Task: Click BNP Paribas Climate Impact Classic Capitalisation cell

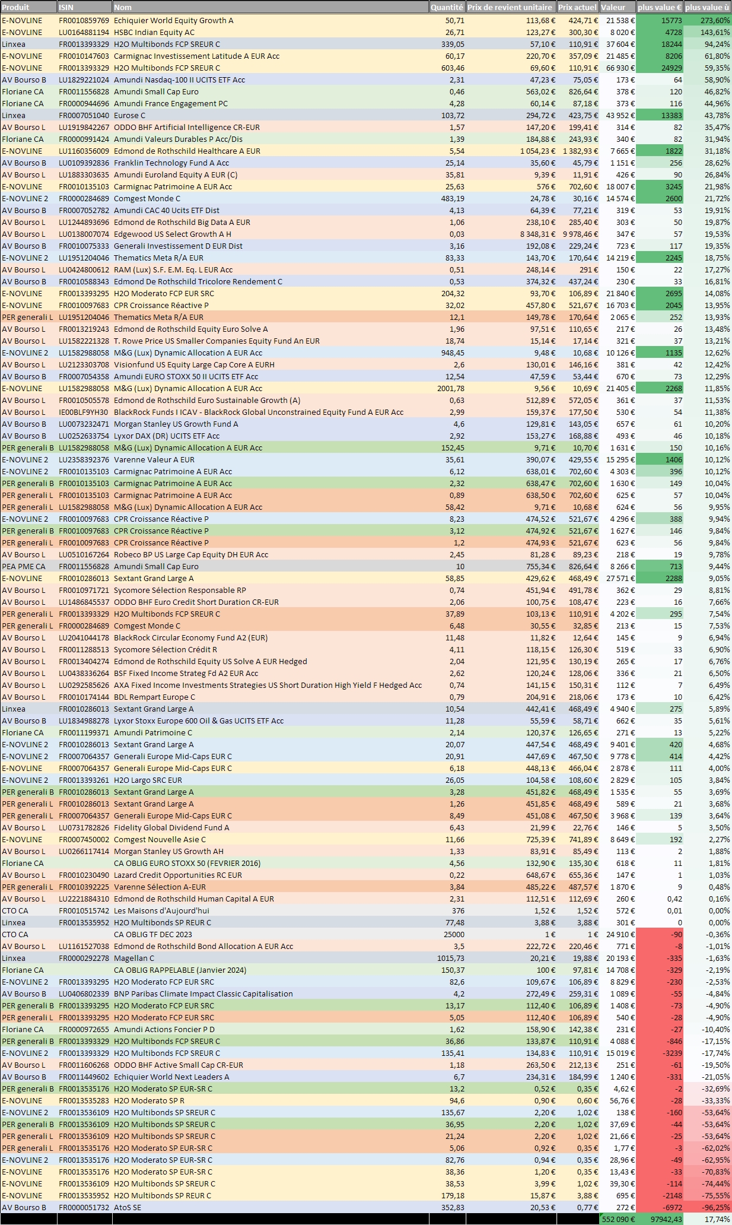Action: [270, 994]
